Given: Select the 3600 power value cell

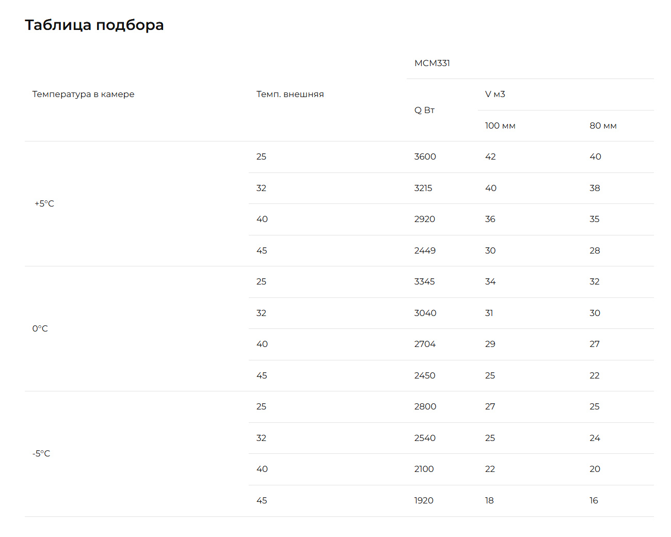Looking at the screenshot, I should (x=425, y=156).
